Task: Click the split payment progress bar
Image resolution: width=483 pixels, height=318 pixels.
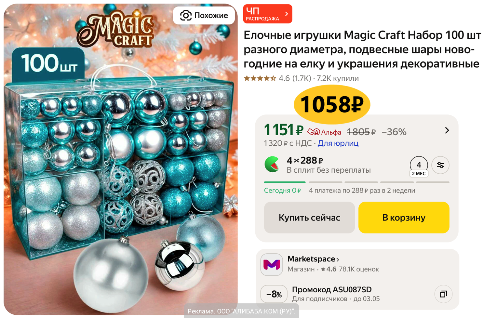Action: 356,182
